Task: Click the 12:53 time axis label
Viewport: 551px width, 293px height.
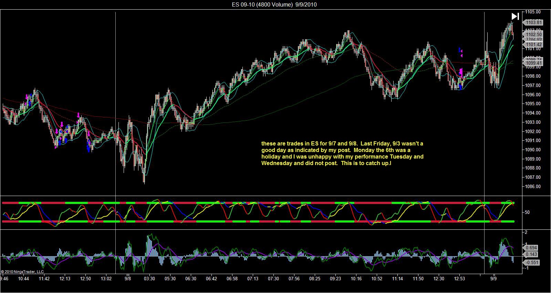Action: pos(459,279)
